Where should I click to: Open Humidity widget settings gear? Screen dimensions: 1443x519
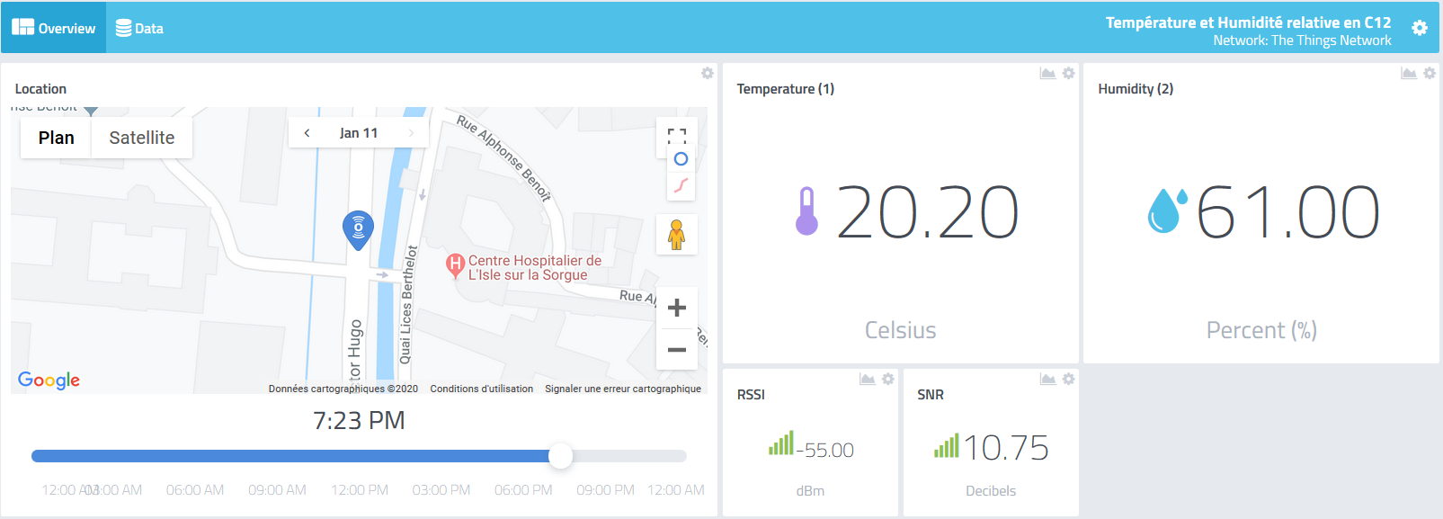click(x=1430, y=73)
